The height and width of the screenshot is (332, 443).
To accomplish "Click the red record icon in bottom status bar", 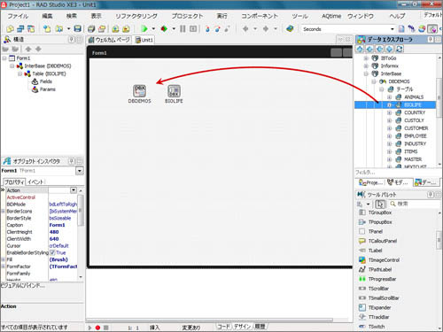I will [97, 328].
